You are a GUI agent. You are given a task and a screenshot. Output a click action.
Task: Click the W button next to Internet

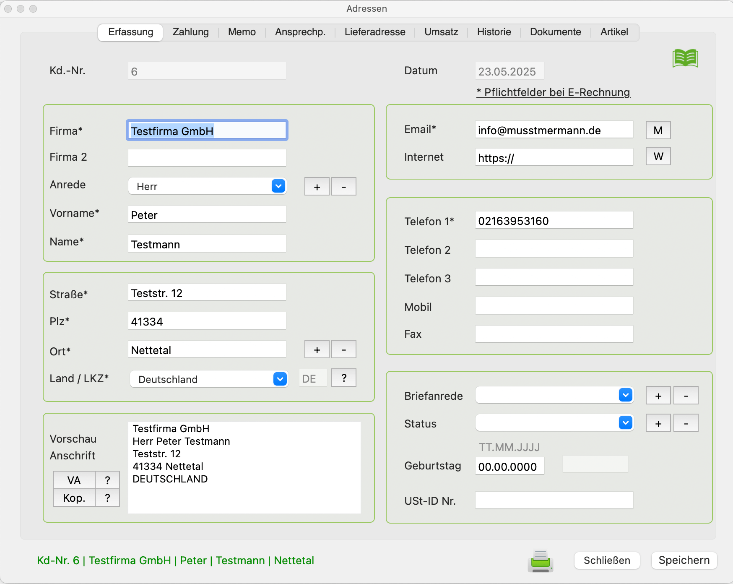coord(658,156)
